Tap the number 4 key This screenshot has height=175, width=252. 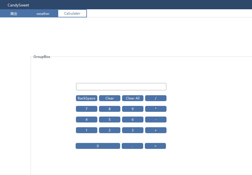click(87, 120)
